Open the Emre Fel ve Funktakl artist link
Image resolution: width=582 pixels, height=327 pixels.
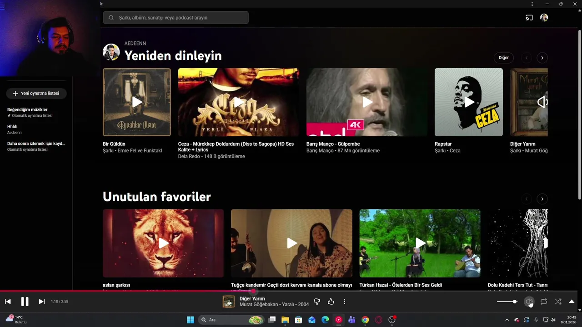coord(140,151)
